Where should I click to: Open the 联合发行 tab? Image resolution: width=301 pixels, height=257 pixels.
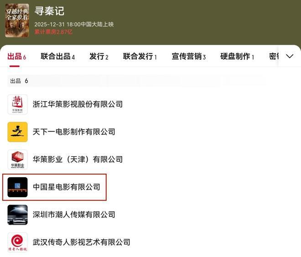pos(140,57)
